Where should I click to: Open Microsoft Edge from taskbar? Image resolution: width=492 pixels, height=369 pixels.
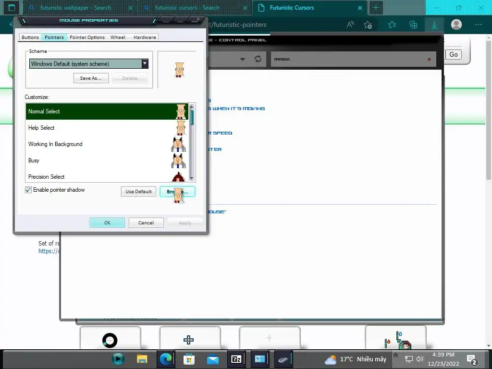pos(165,359)
